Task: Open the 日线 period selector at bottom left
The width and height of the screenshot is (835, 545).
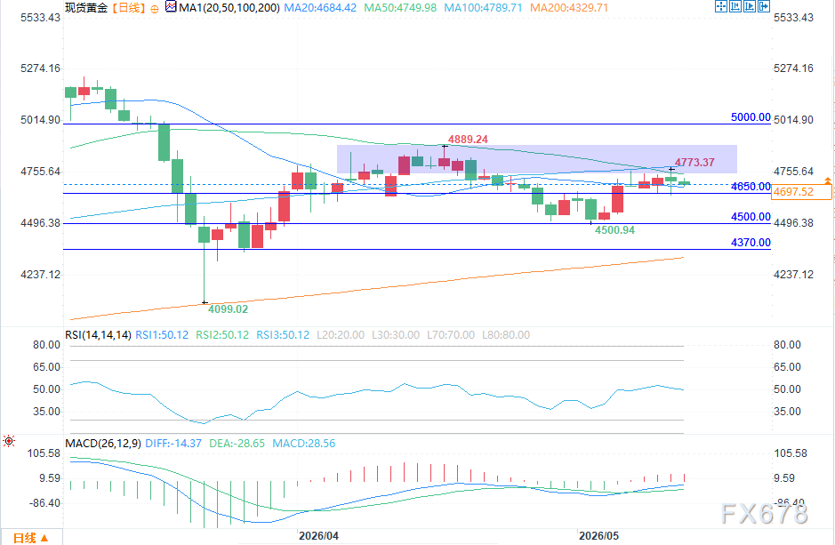Action: 31,538
